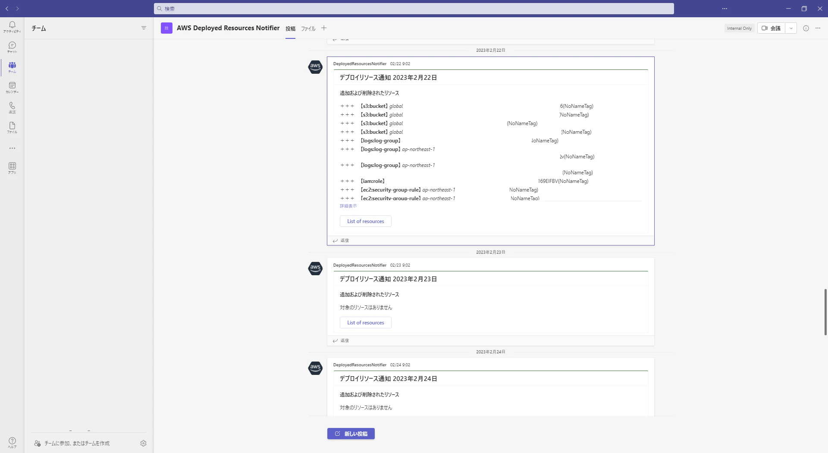
Task: Go forward with the right arrow
Action: [17, 9]
